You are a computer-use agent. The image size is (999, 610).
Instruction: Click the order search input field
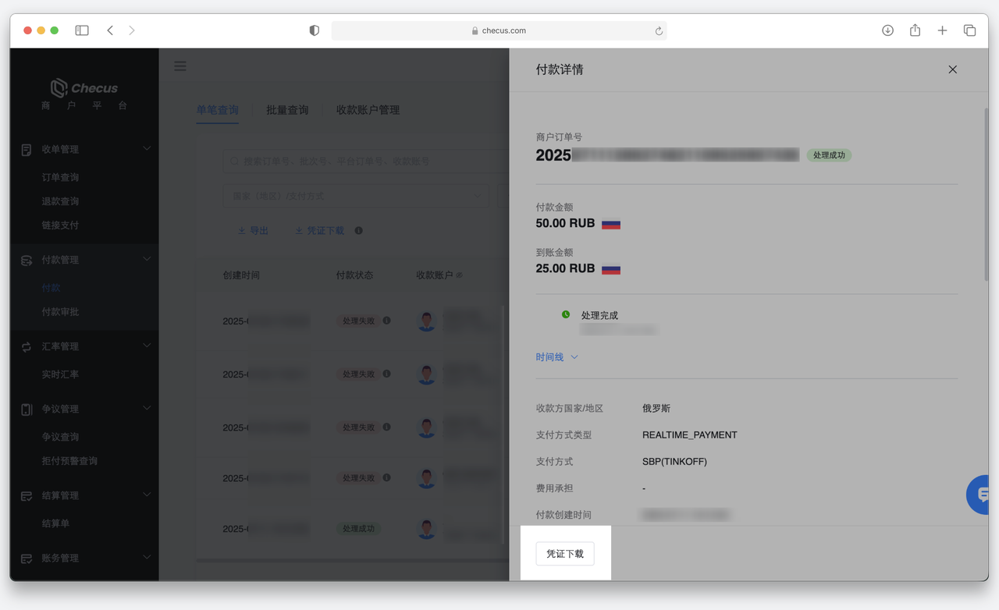pyautogui.click(x=367, y=161)
